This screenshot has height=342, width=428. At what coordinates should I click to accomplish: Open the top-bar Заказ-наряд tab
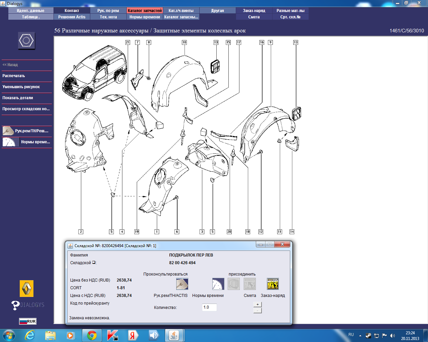click(254, 11)
